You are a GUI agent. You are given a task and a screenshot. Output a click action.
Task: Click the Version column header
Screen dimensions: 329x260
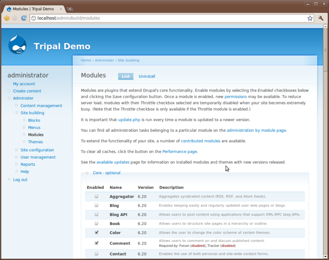[x=146, y=188]
